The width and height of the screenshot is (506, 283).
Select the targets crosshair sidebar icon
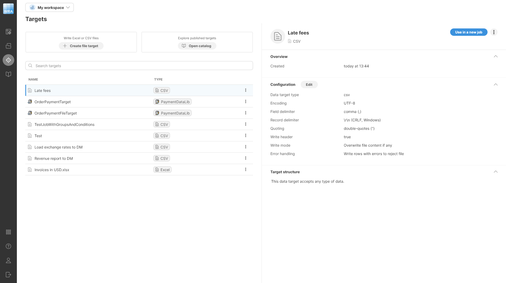coord(8,60)
